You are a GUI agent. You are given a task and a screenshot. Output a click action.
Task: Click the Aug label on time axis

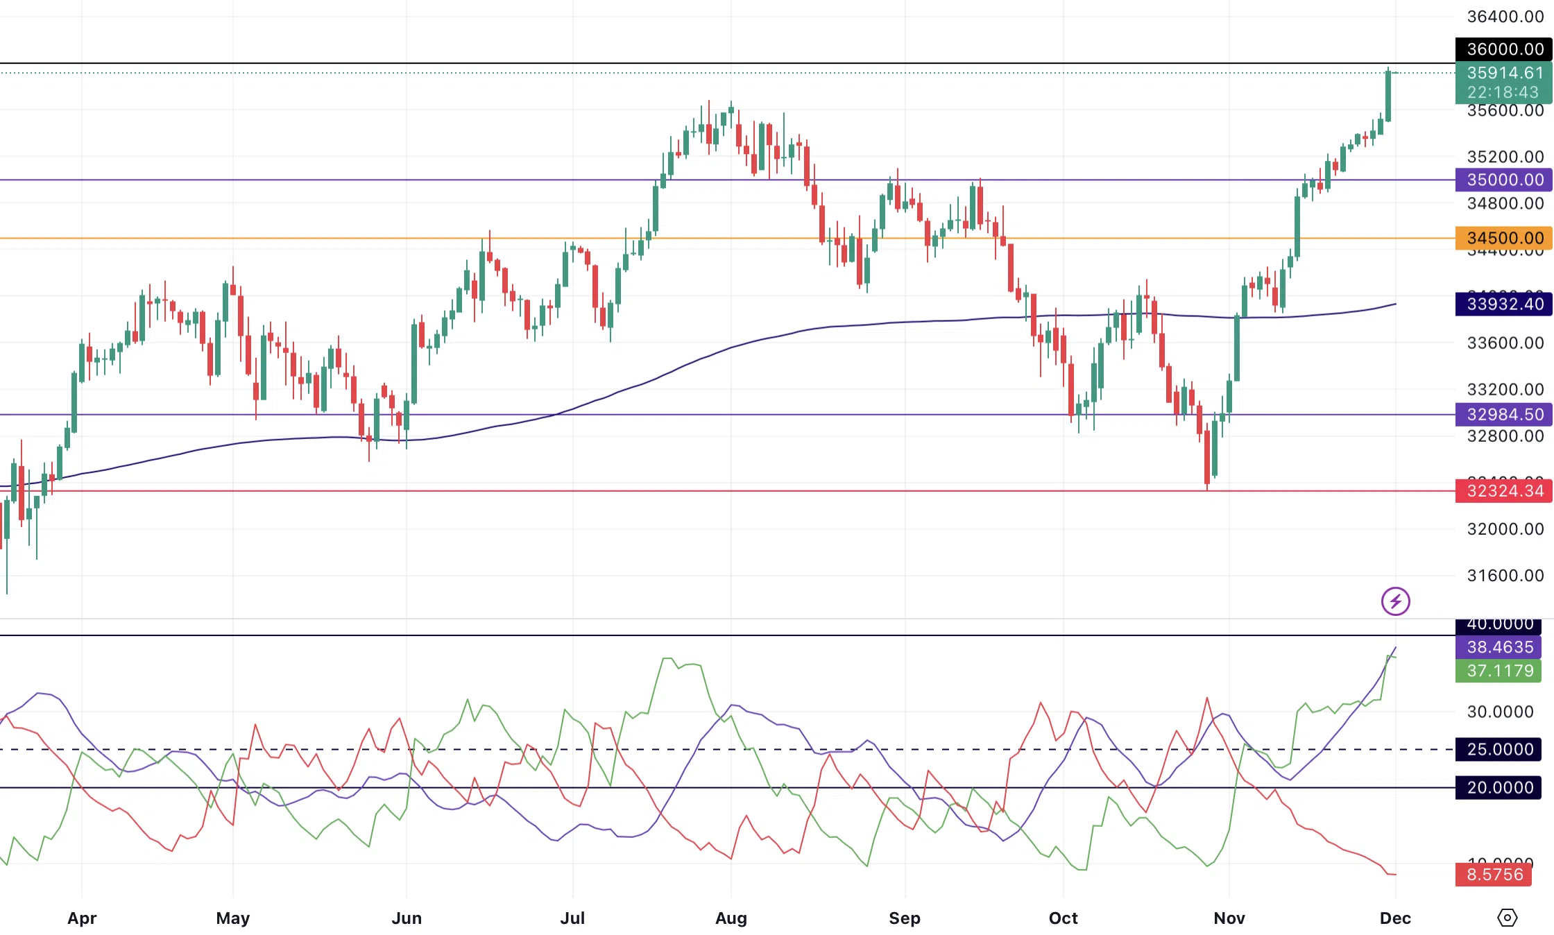point(731,918)
